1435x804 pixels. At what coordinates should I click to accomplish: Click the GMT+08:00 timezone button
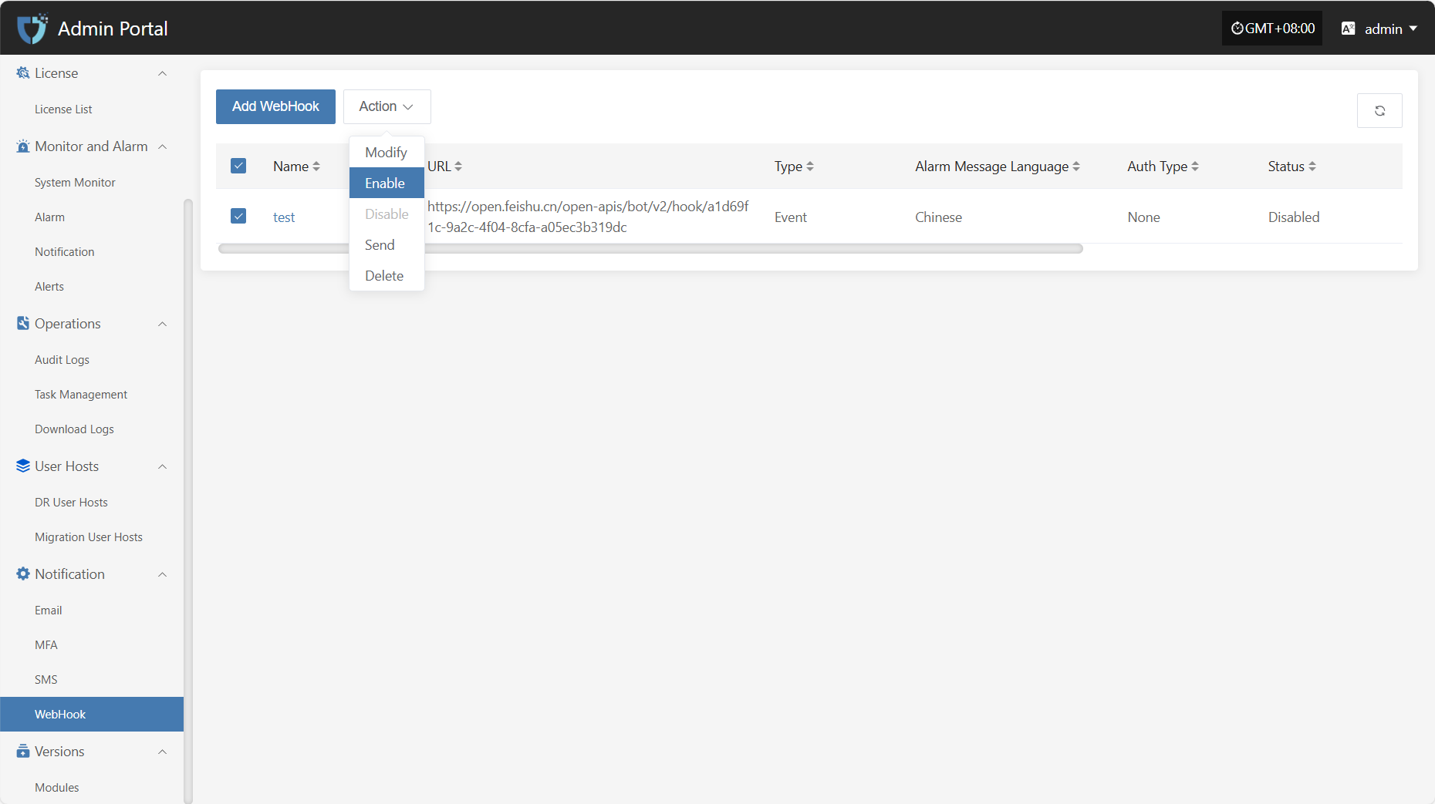[1272, 29]
